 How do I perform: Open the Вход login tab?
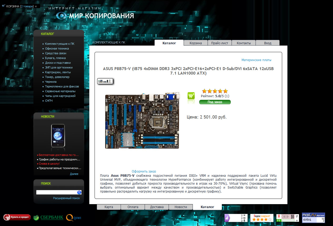click(x=268, y=43)
